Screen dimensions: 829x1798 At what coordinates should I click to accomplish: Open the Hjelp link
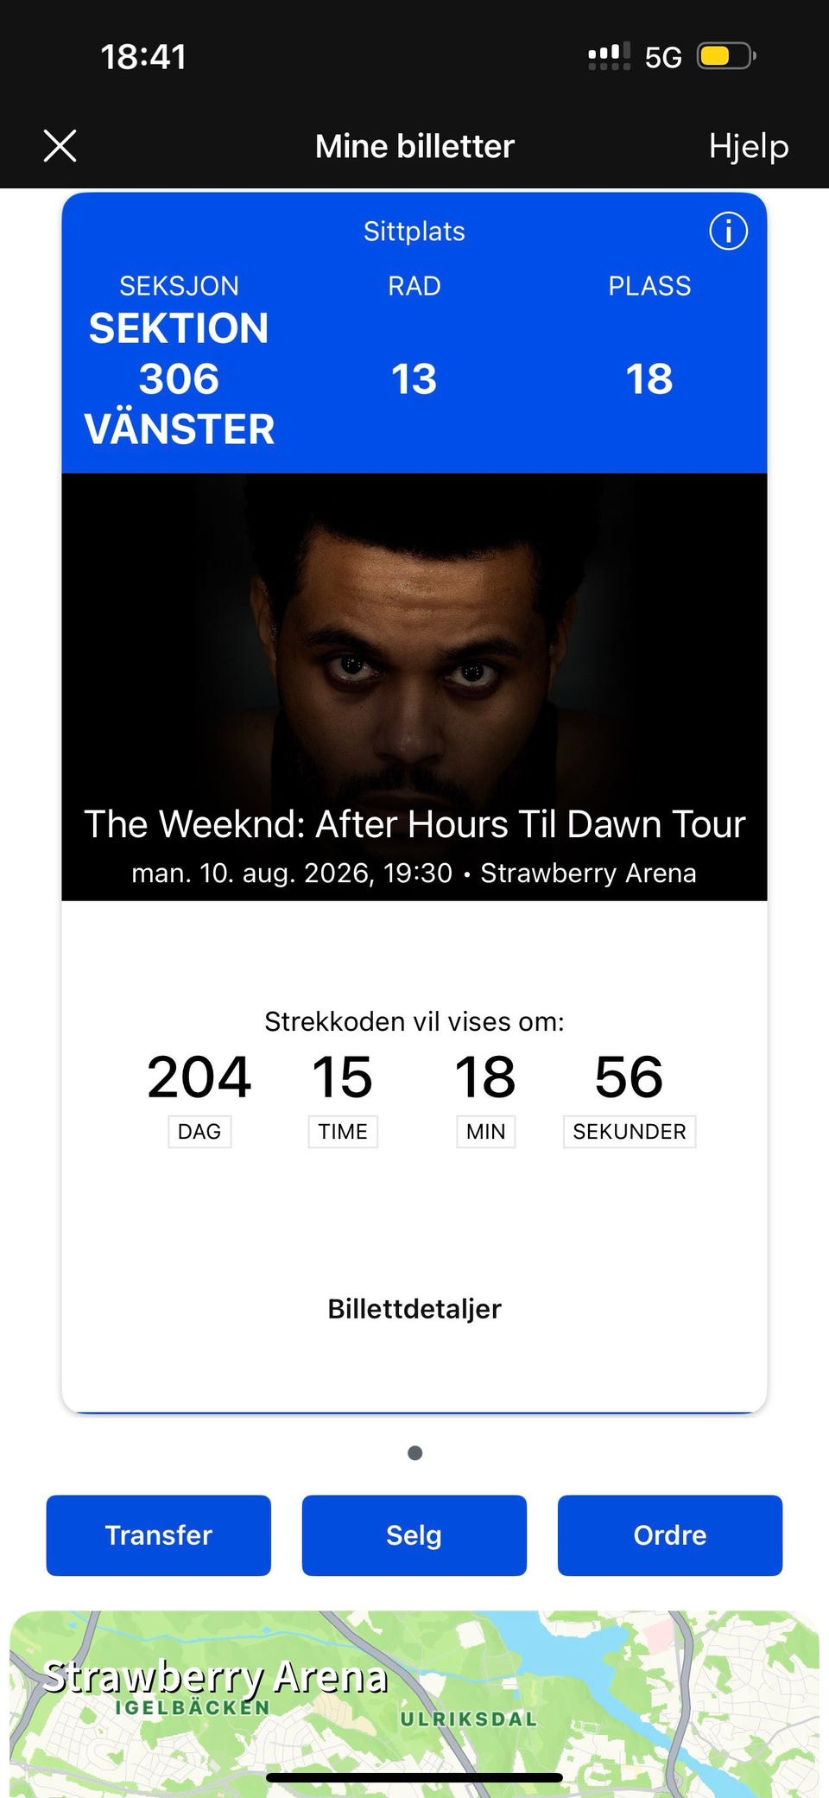tap(748, 146)
